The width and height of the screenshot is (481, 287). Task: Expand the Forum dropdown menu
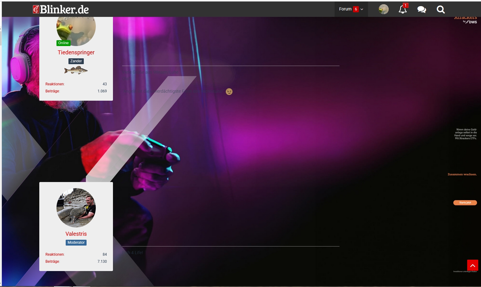click(x=351, y=9)
